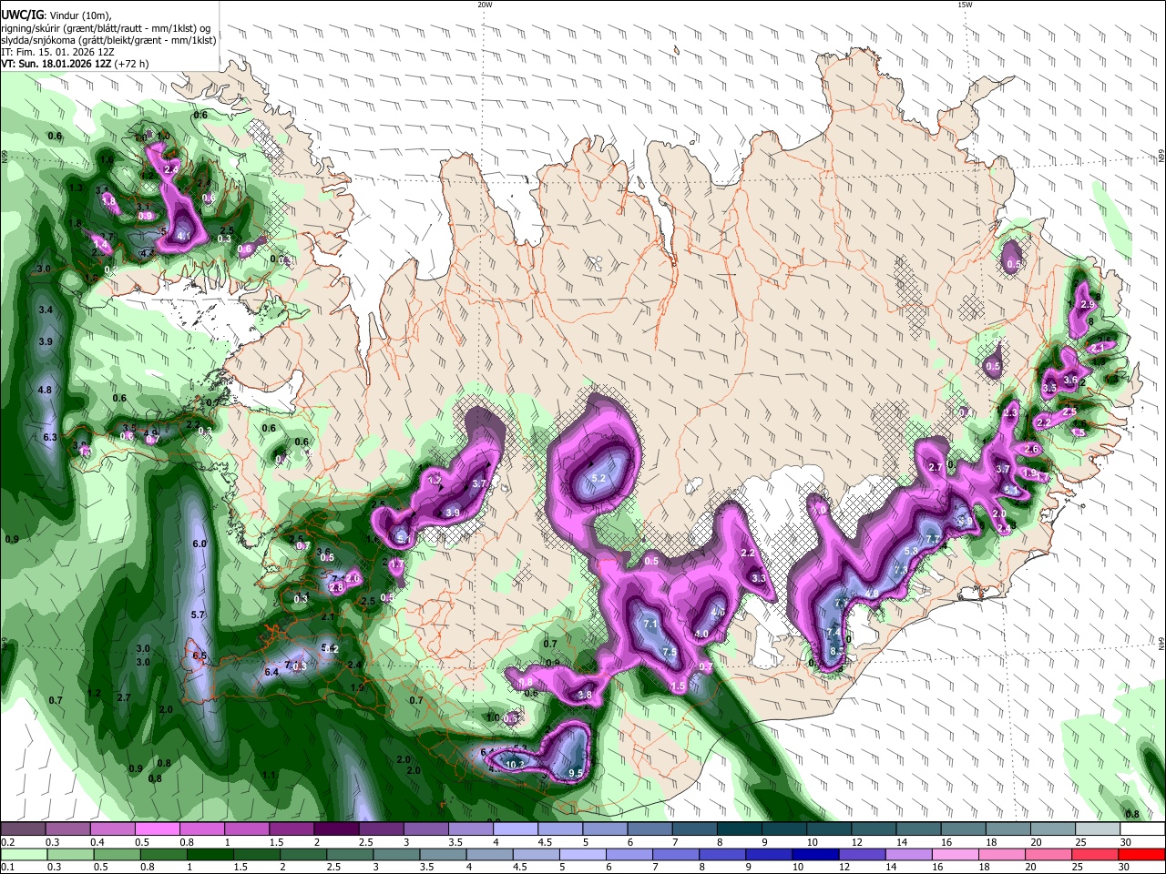Select the darkest green 1–1.5 bottom legend swatch
The image size is (1166, 874).
pos(210,855)
